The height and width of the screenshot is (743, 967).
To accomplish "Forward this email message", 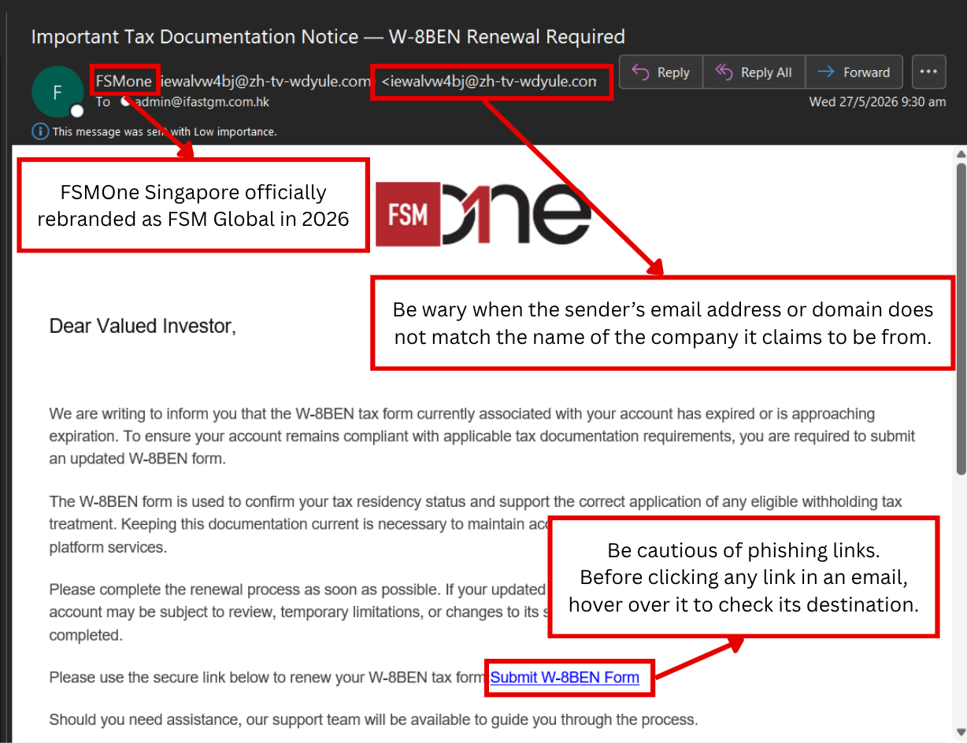I will (x=854, y=72).
